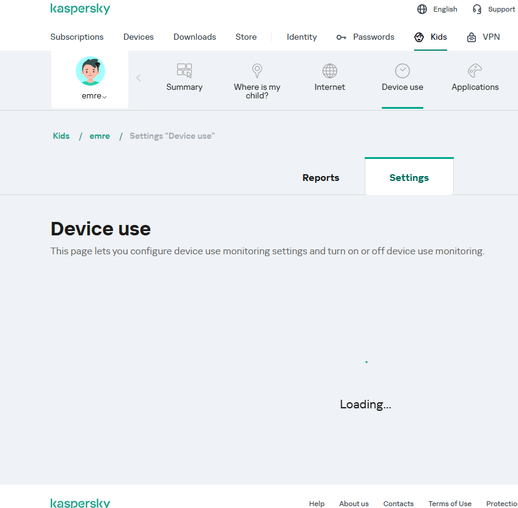Open the Terms of Use footer link

click(x=450, y=504)
